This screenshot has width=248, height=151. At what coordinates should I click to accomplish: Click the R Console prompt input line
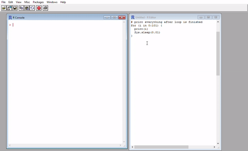(x=65, y=25)
